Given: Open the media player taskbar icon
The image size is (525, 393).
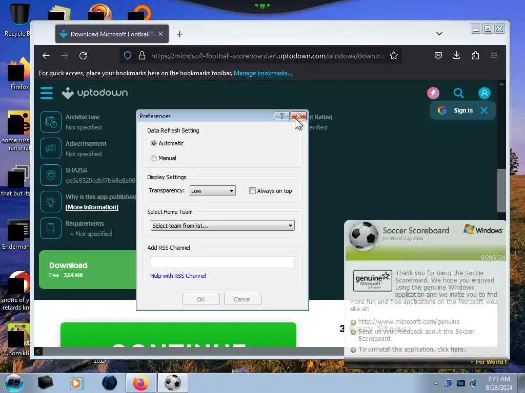Looking at the screenshot, I should 76,383.
